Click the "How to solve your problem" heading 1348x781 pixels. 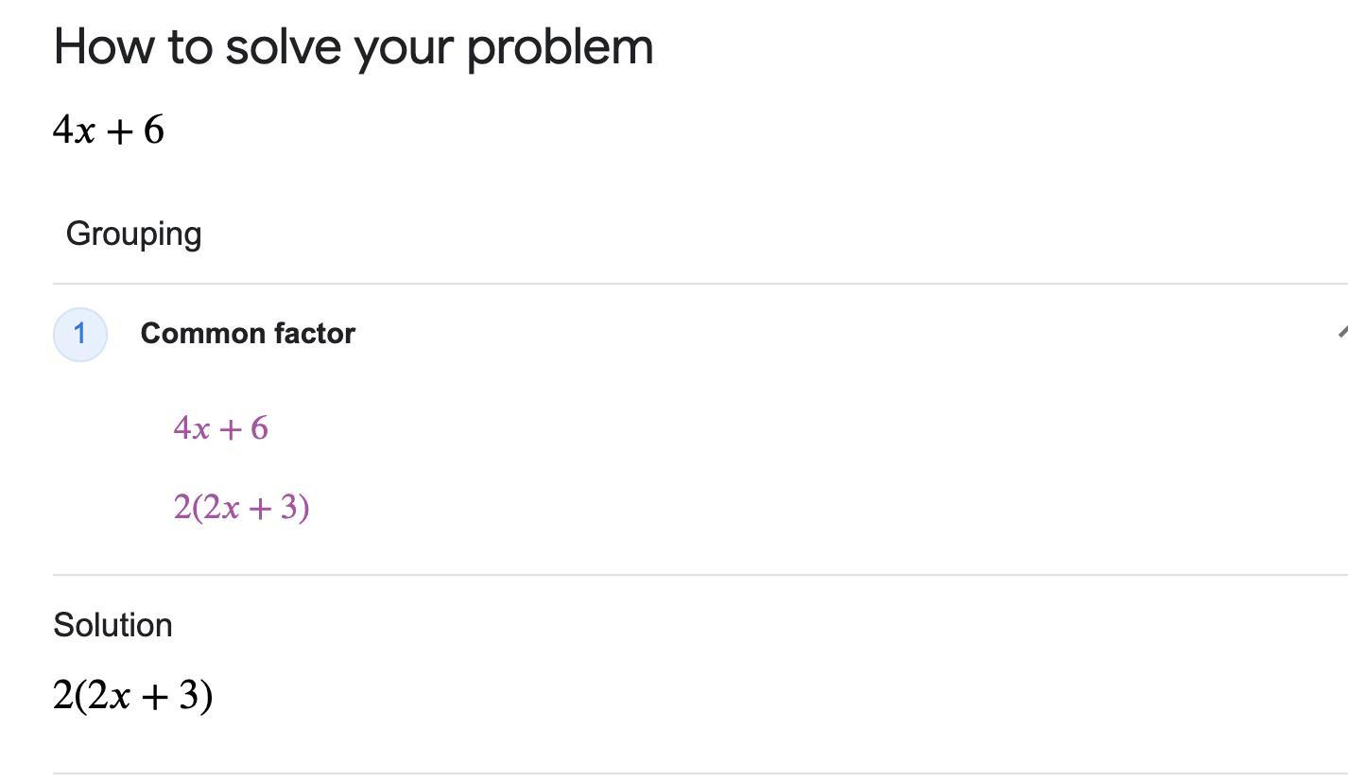(x=354, y=46)
